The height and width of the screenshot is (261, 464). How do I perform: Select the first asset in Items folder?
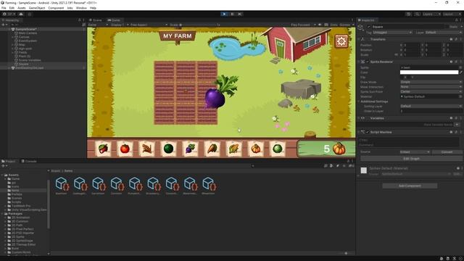pyautogui.click(x=62, y=186)
